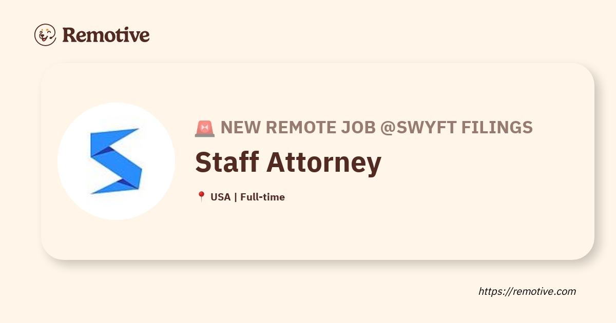The image size is (616, 323).
Task: Open the Remotive wordmark in the header
Action: tap(106, 35)
